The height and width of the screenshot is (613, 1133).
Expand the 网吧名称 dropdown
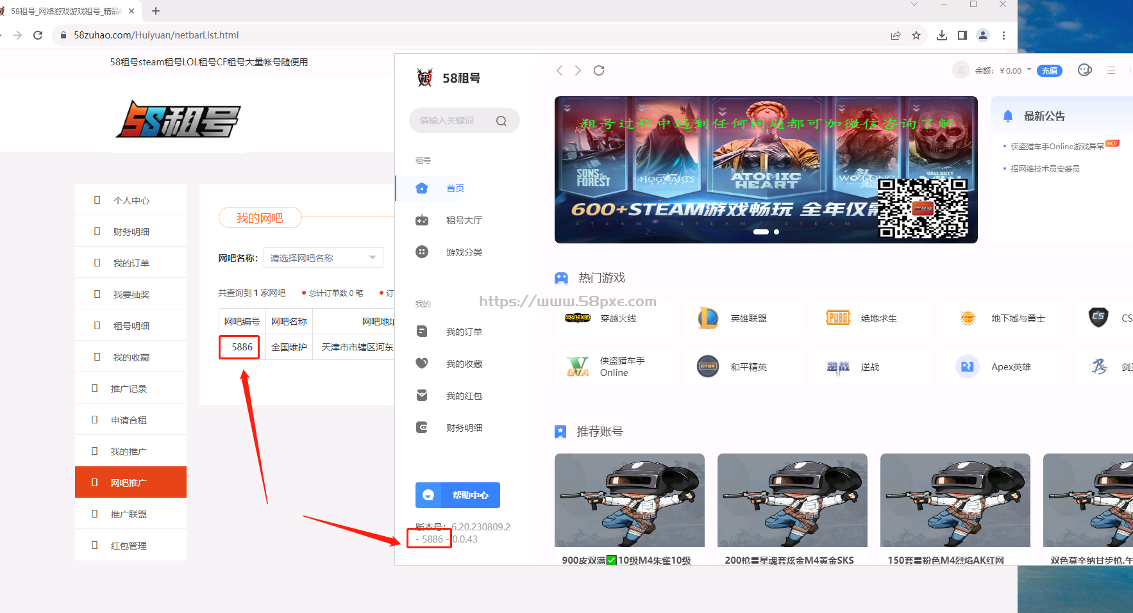pyautogui.click(x=323, y=257)
